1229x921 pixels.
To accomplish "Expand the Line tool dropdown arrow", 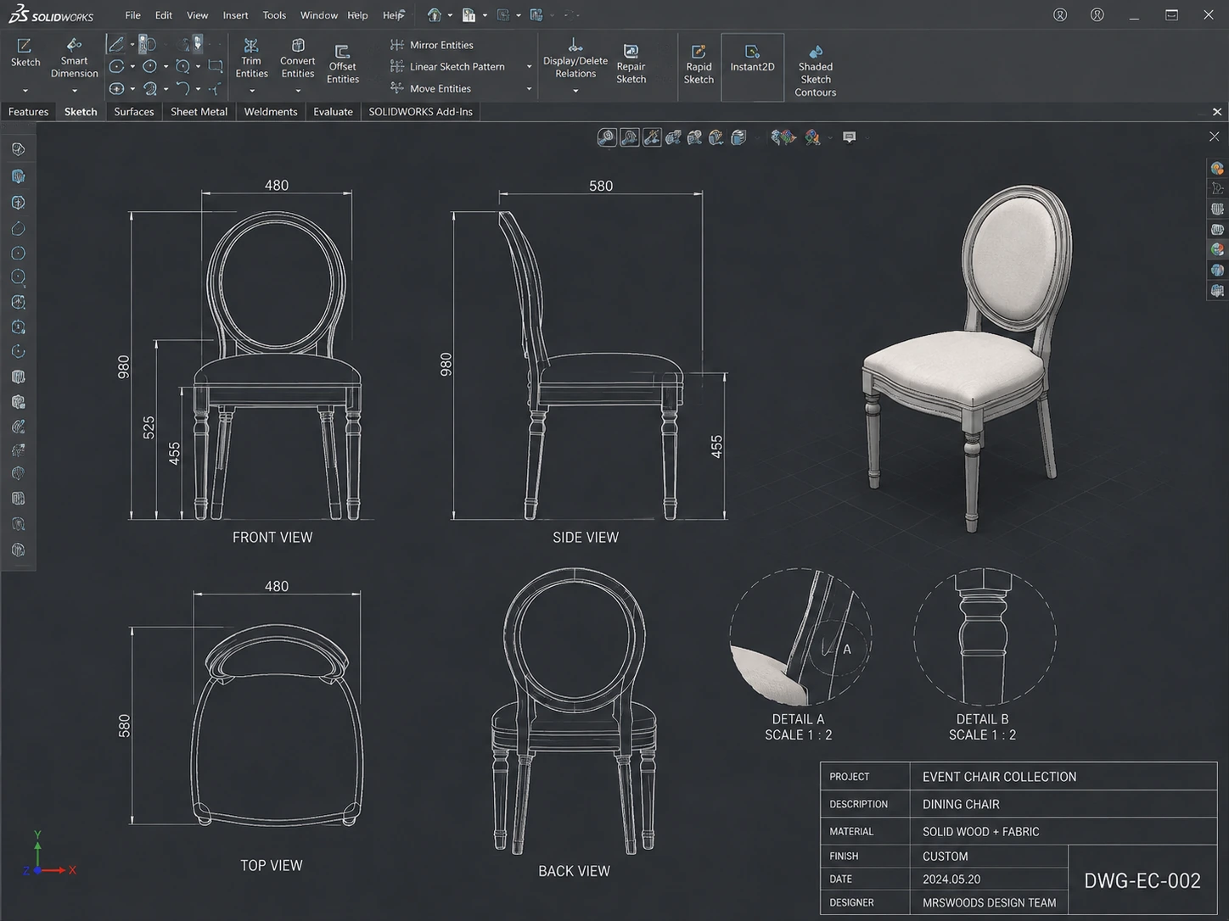I will (x=132, y=44).
